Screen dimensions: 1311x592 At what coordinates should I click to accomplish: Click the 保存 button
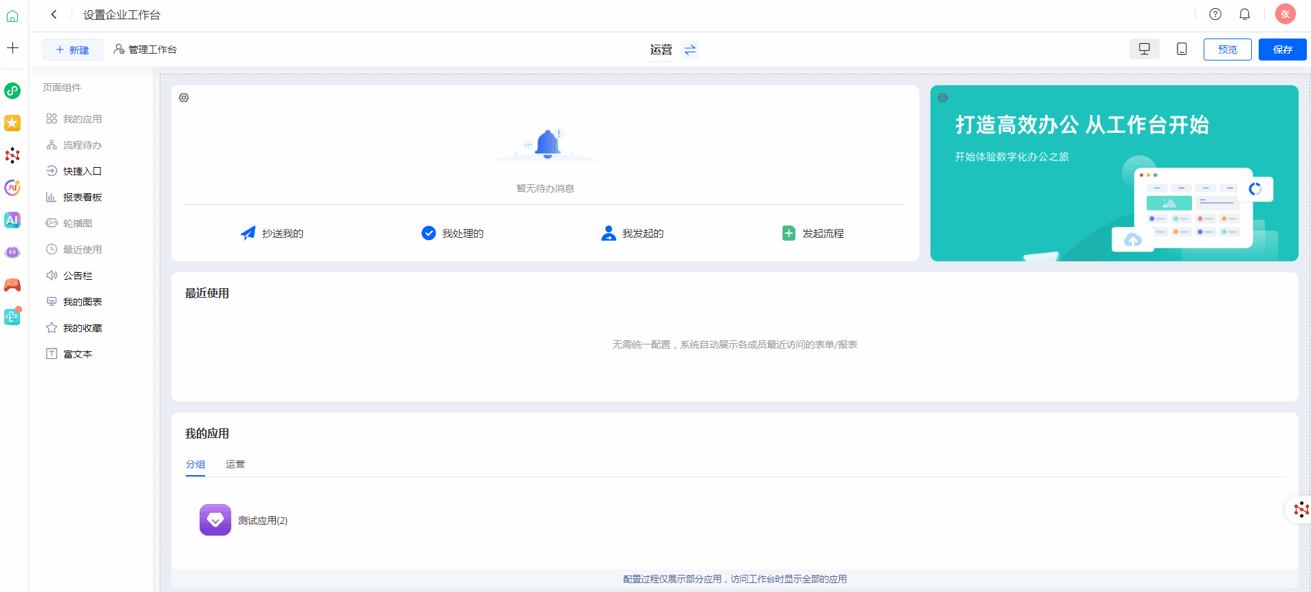tap(1282, 50)
